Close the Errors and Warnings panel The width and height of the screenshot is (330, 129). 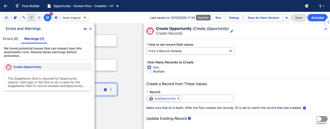[x=90, y=29]
